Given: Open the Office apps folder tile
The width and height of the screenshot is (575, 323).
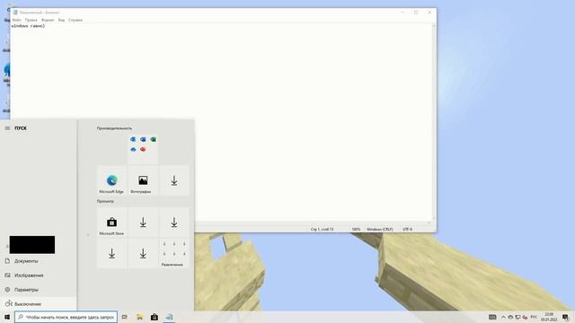Looking at the screenshot, I should (143, 149).
